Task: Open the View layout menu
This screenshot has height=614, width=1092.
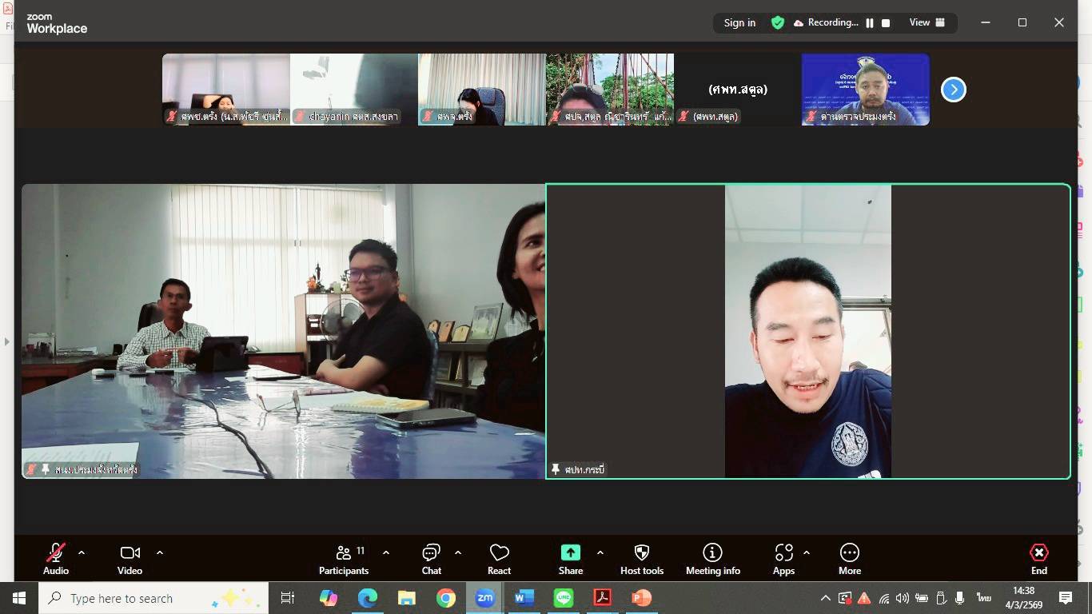Action: pos(927,23)
